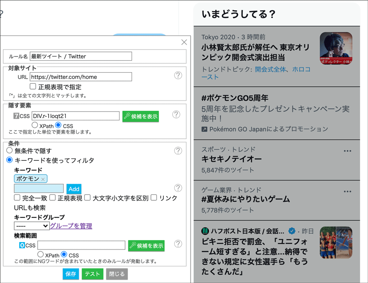
Task: Focus the new keyword input field
Action: point(39,188)
